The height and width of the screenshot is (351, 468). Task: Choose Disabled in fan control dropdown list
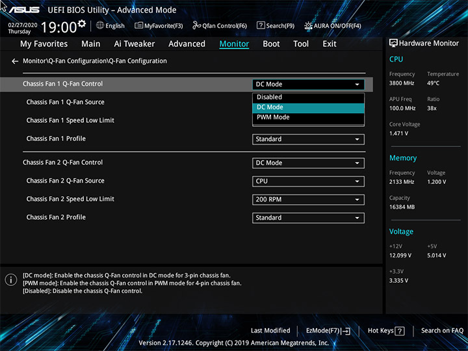click(308, 97)
